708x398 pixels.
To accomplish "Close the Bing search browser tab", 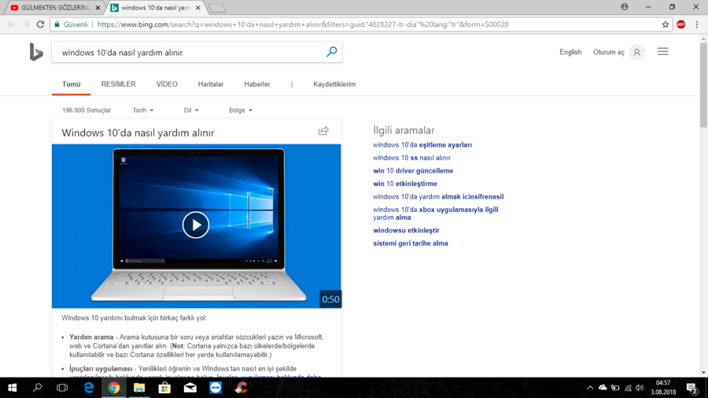I will pos(197,8).
